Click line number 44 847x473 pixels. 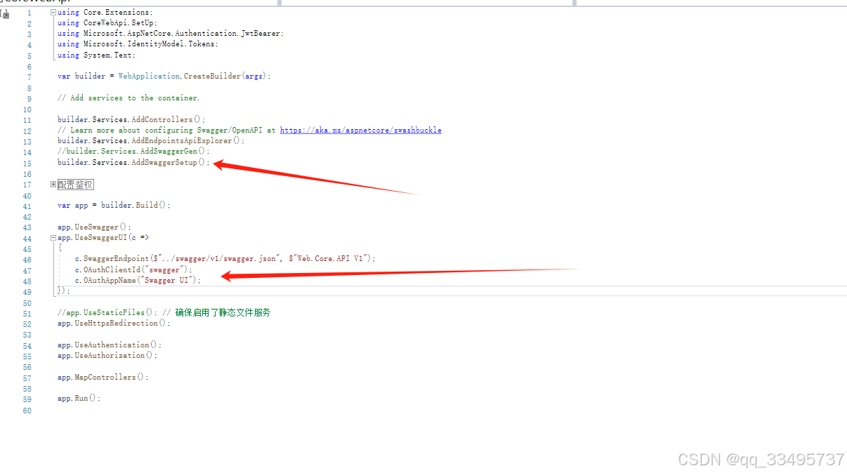coord(27,237)
